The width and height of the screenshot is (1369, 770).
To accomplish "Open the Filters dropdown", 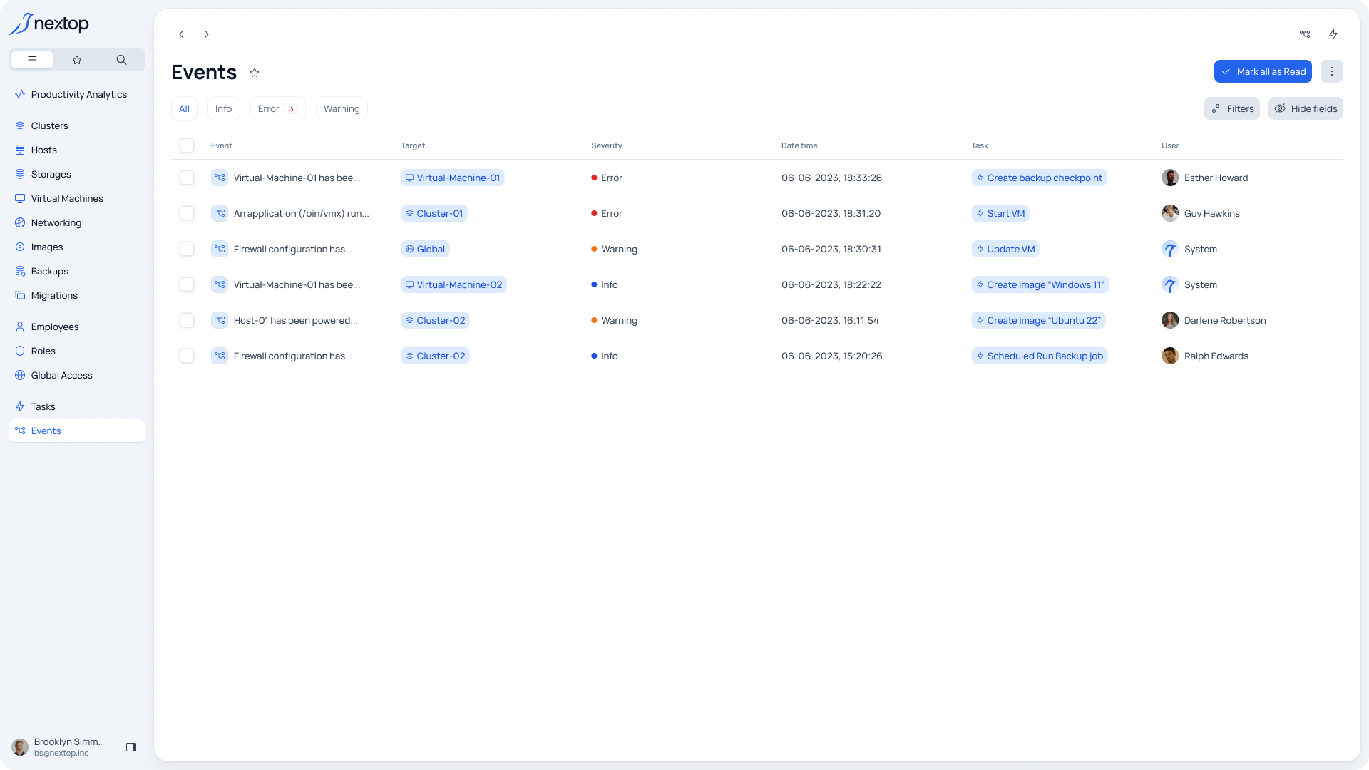I will 1232,108.
